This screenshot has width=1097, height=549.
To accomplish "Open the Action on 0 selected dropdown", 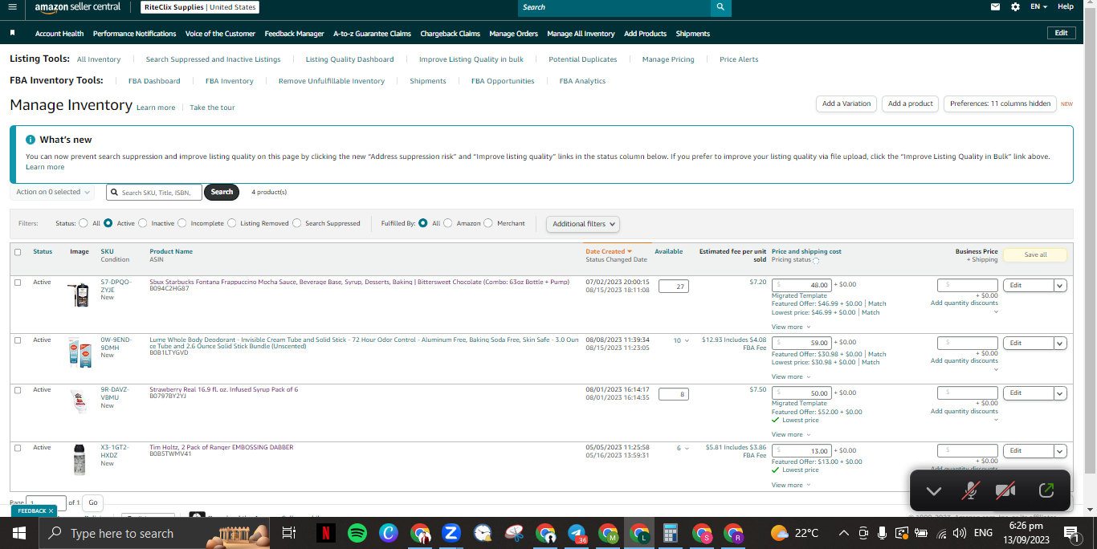I will pos(52,192).
